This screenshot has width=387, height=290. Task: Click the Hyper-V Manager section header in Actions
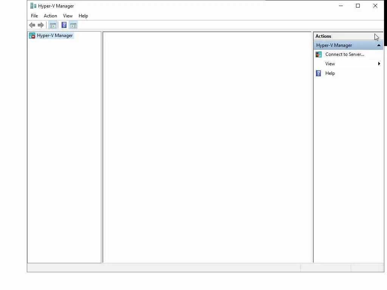point(348,45)
